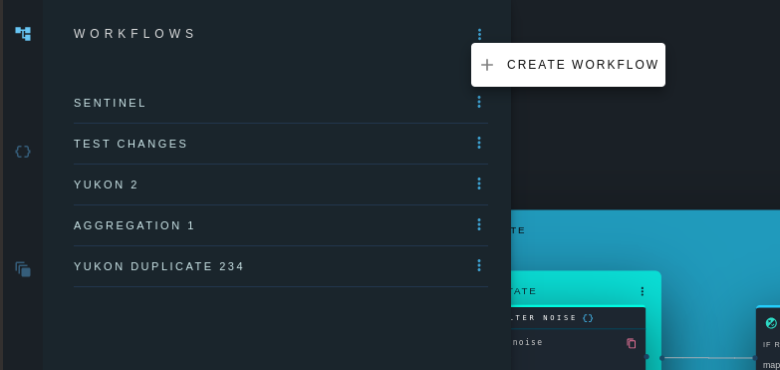
Task: Click Create Workflow menu entry
Action: (568, 65)
